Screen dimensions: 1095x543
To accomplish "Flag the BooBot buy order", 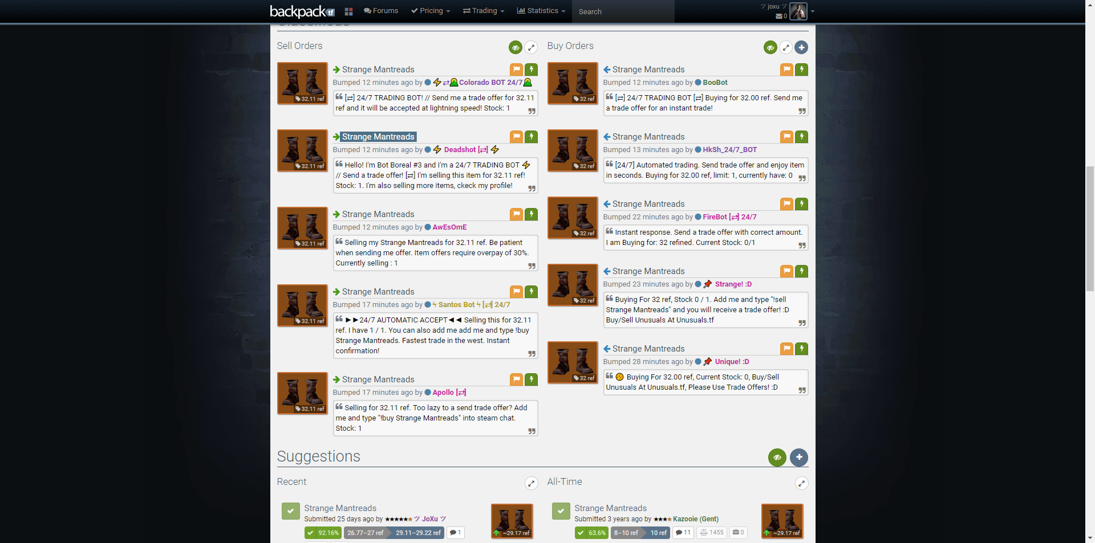I will 786,70.
